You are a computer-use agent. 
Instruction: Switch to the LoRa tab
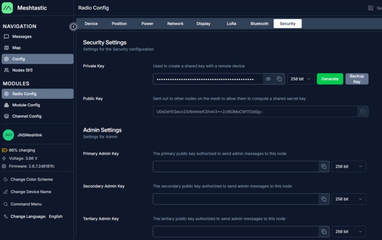(x=231, y=24)
